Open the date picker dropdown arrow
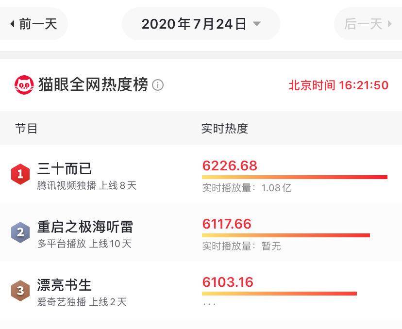The image size is (402, 329). [x=258, y=24]
